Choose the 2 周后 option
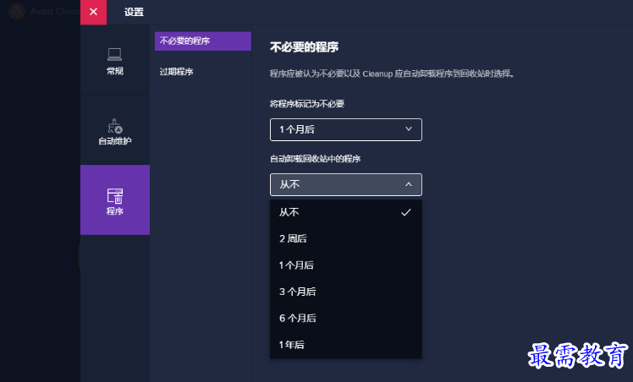 tap(346, 238)
